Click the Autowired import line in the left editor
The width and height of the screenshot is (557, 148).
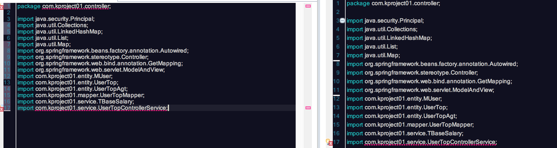(x=103, y=51)
